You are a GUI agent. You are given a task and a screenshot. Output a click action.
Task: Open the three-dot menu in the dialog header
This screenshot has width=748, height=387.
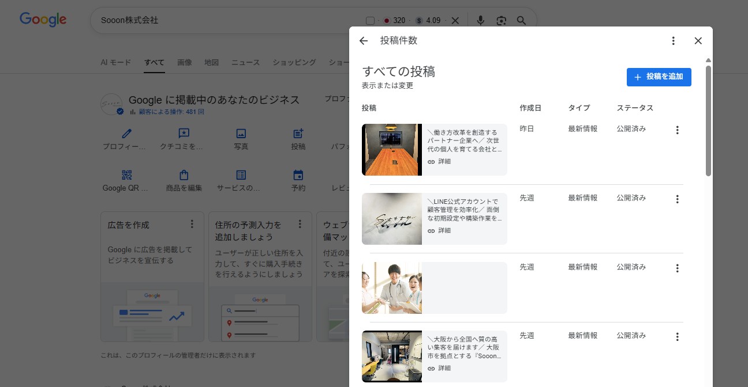coord(673,40)
